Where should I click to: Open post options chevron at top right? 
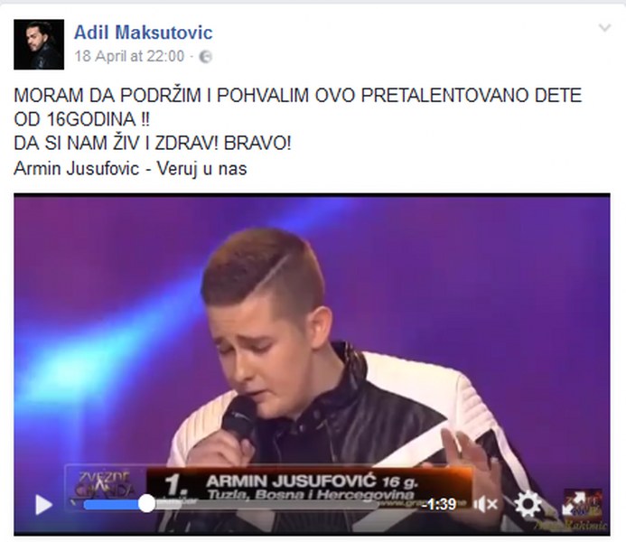coord(605,27)
